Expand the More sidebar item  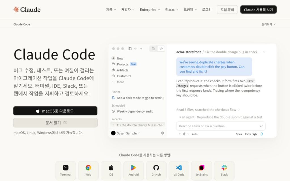(118, 82)
